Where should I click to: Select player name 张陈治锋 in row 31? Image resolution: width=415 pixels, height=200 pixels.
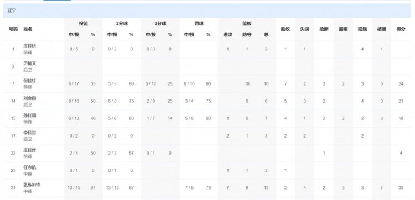32,185
